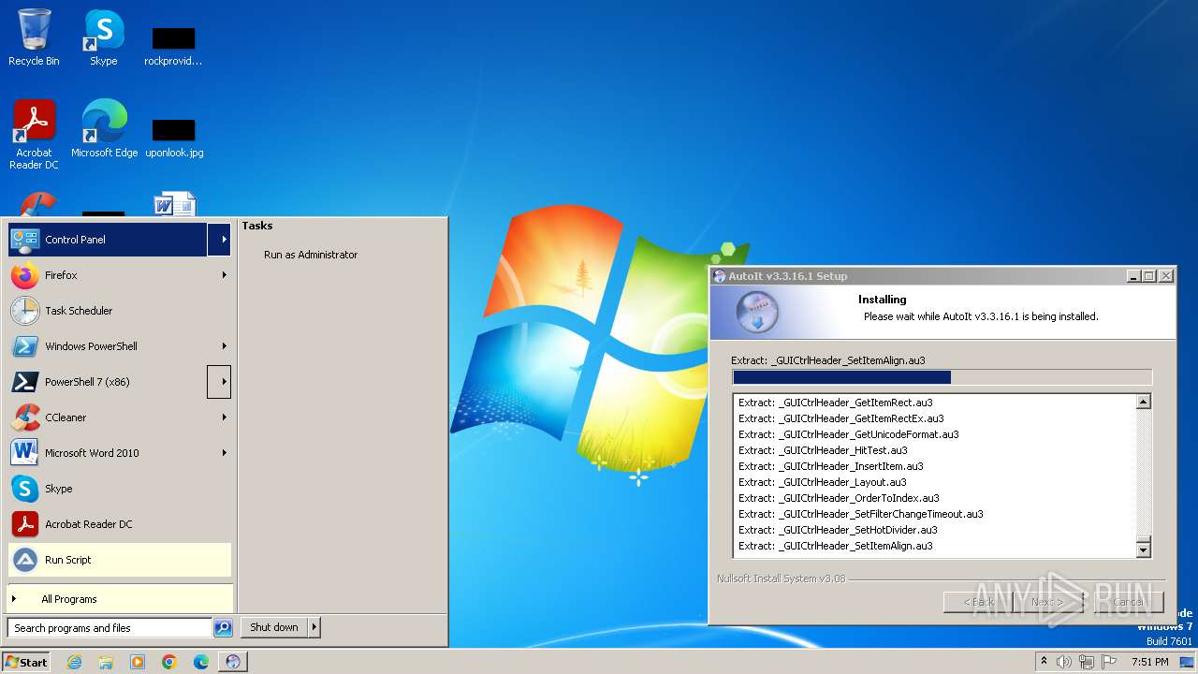The height and width of the screenshot is (674, 1198).
Task: Open Shut down options arrow
Action: coord(314,627)
